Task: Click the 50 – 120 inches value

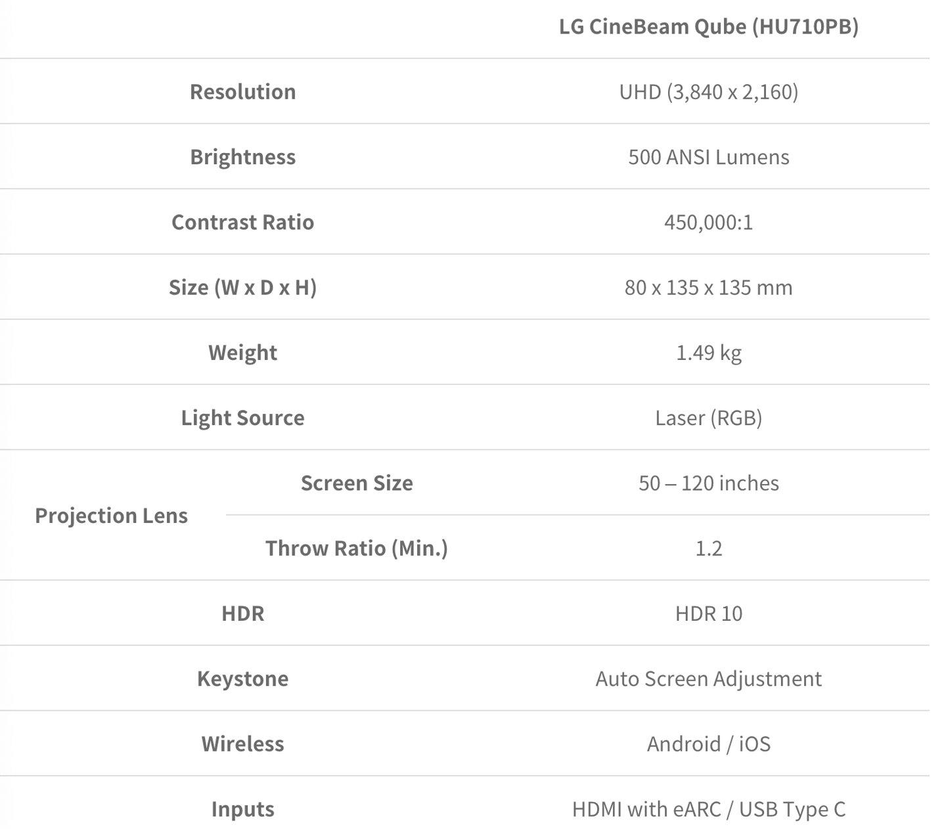Action: (709, 483)
